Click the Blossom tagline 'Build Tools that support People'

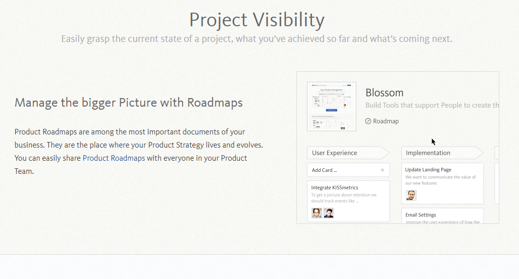pos(432,106)
